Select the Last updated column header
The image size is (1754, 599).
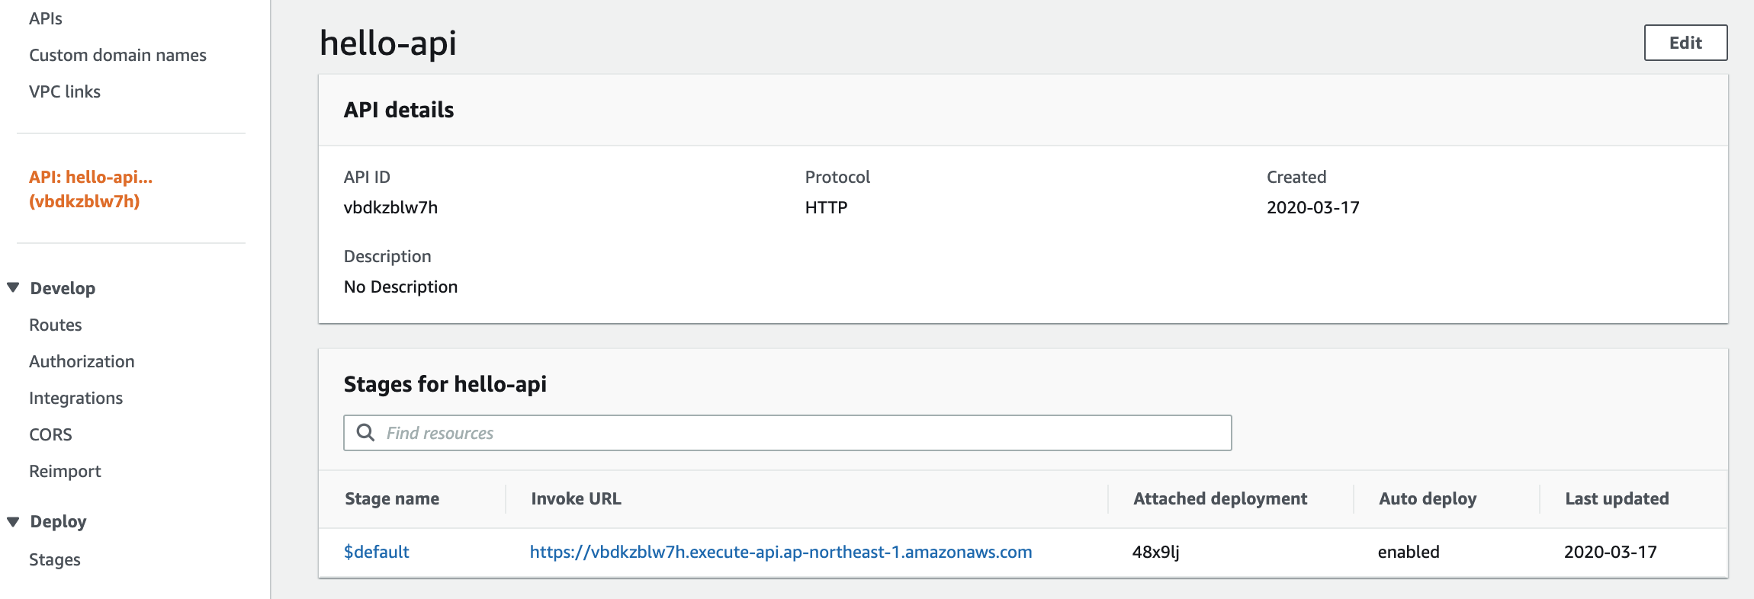1614,498
